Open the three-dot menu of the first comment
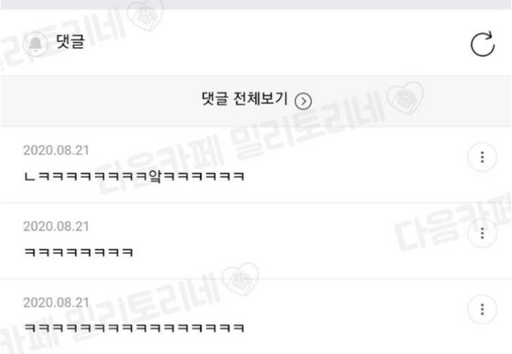 click(x=482, y=157)
